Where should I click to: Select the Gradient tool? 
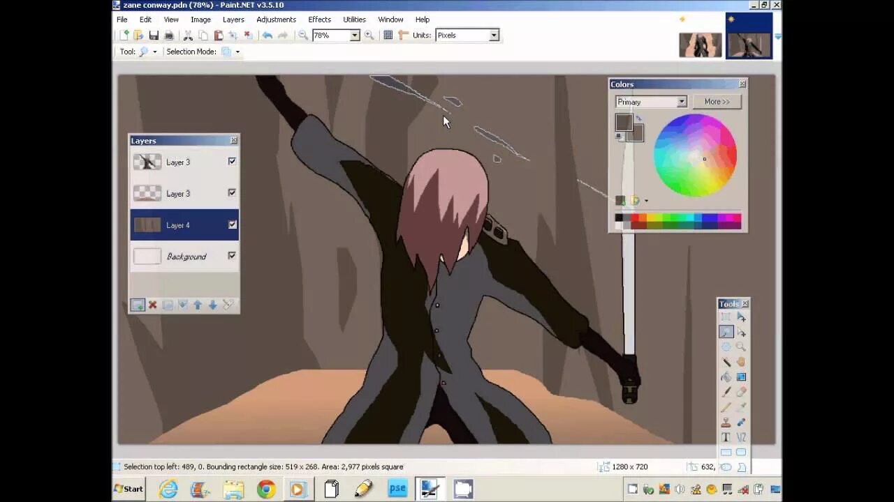(741, 377)
